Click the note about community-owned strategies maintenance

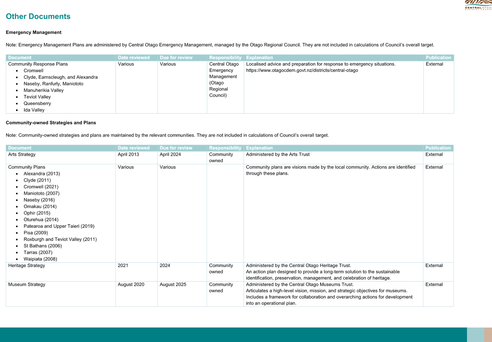167,135
